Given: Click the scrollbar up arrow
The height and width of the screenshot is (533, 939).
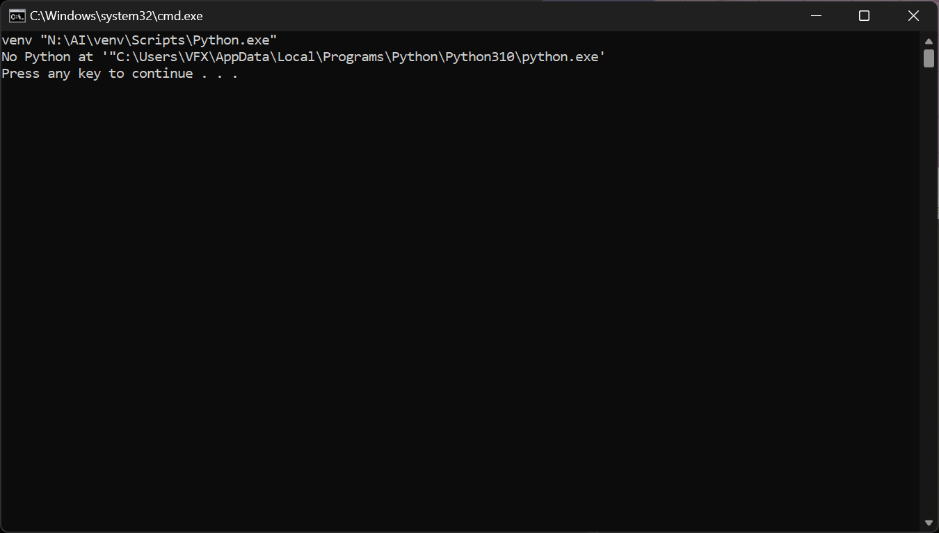Looking at the screenshot, I should point(929,40).
